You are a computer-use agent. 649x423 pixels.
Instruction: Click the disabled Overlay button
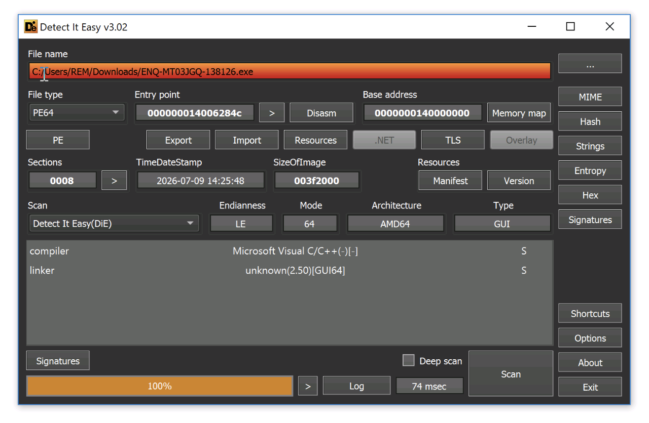click(x=521, y=140)
